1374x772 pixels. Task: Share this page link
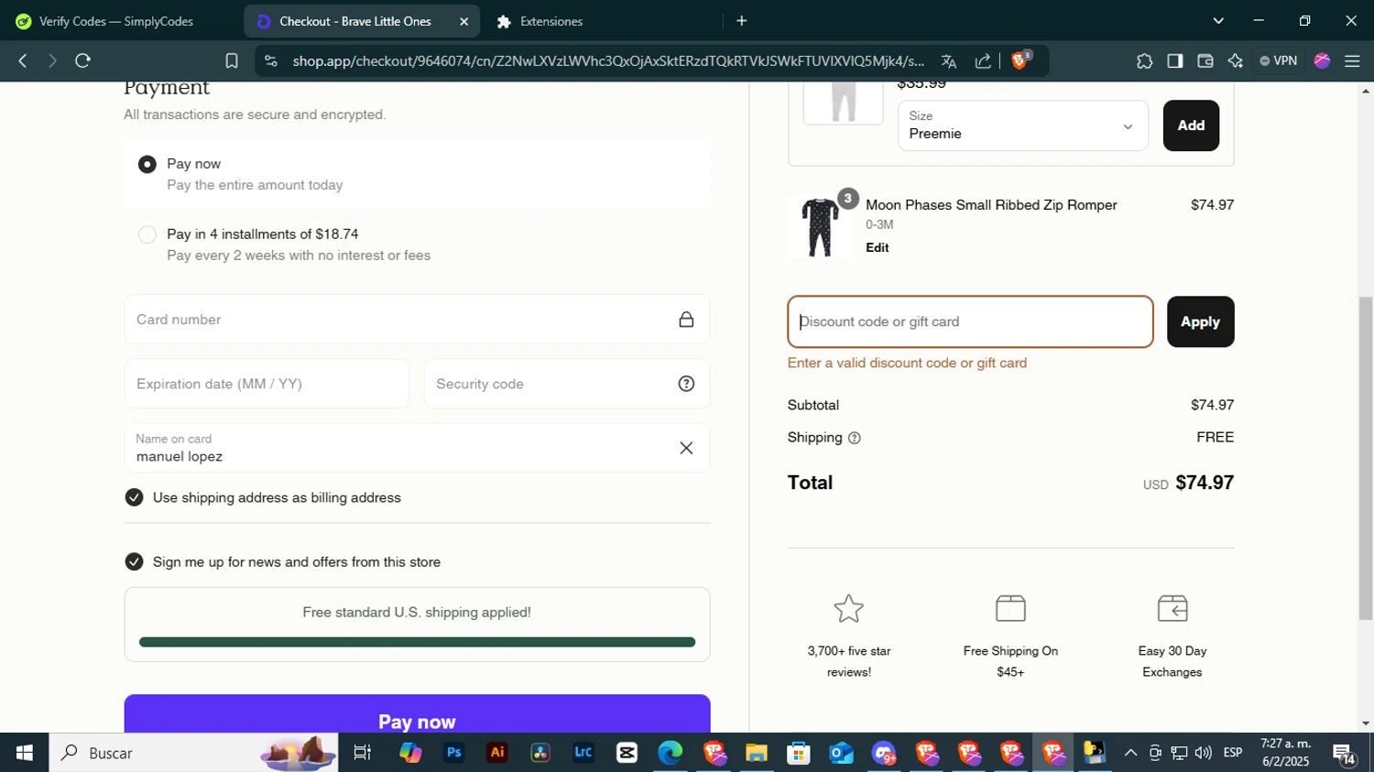click(x=983, y=61)
